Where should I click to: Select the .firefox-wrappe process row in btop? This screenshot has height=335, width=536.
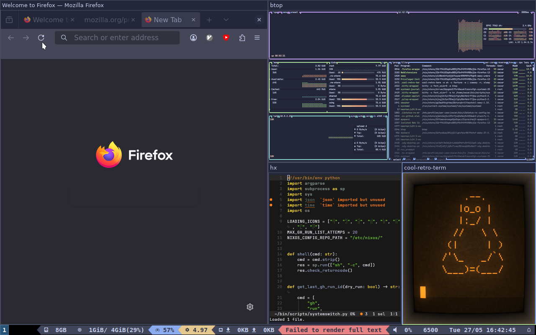463,69
